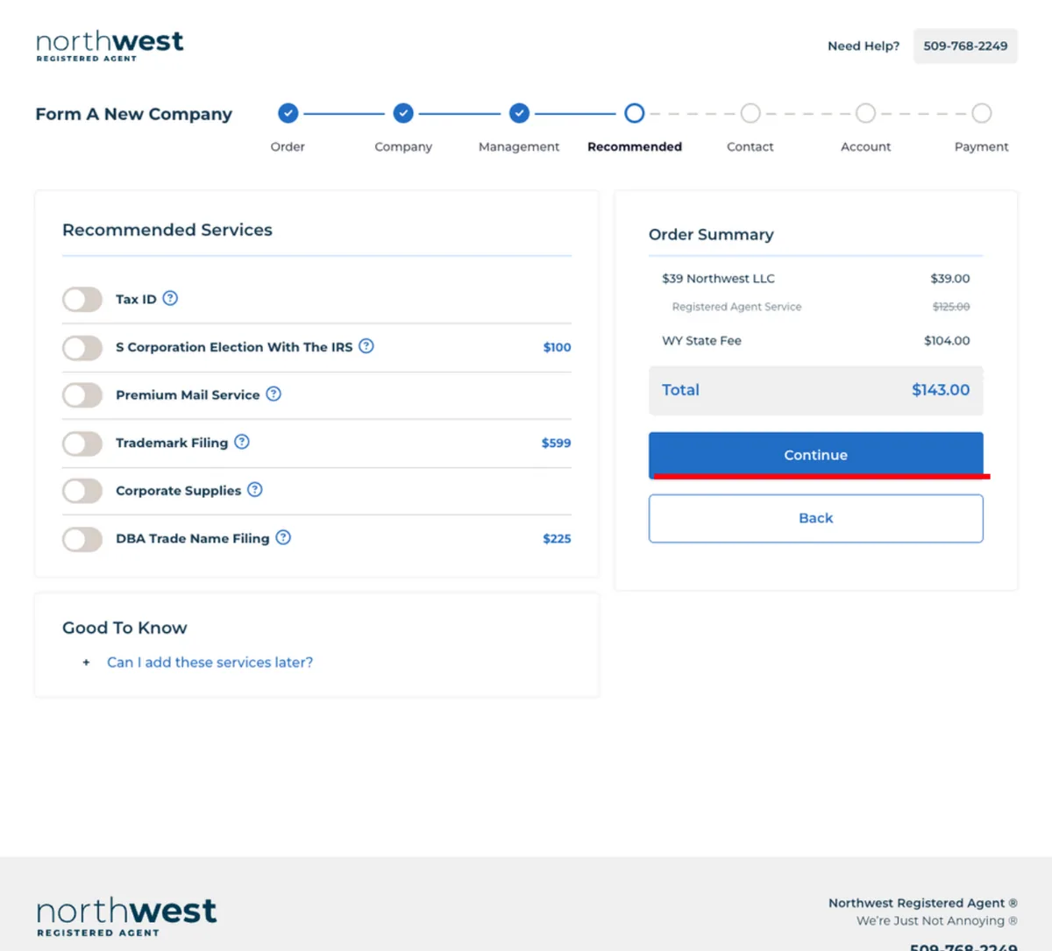
Task: Turn on S Corporation Election toggle
Action: 82,348
